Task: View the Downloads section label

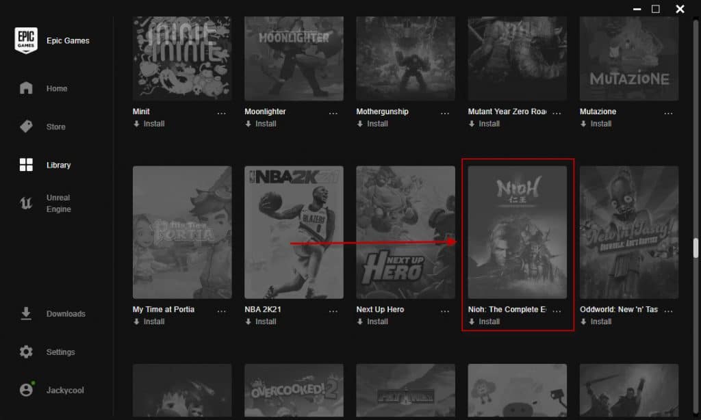Action: click(66, 314)
